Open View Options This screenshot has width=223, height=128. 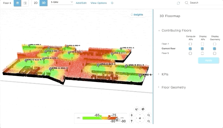(99, 3)
